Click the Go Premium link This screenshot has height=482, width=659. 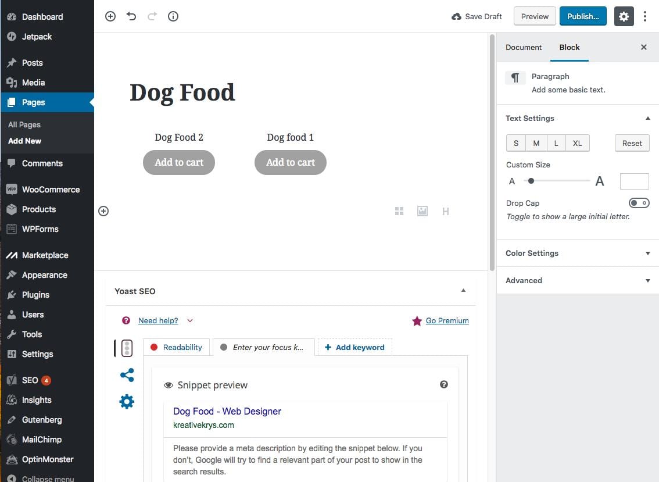point(447,320)
